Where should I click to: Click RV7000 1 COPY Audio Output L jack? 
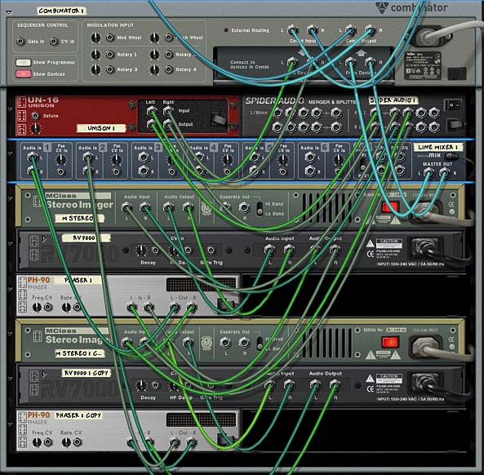pos(315,384)
